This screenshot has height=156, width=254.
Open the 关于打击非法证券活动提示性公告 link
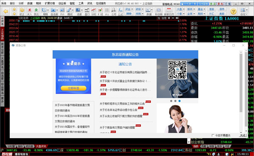pos(119,110)
